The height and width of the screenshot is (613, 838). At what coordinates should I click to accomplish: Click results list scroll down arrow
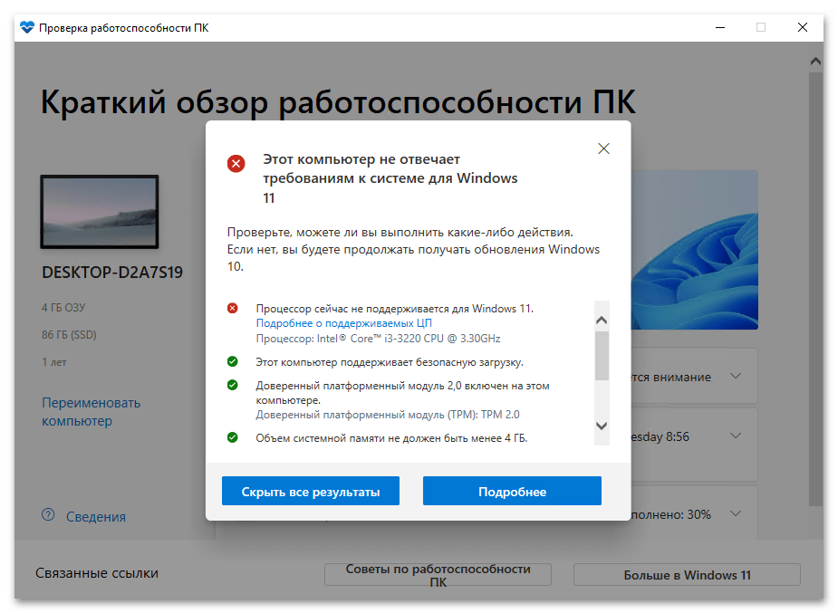(602, 426)
